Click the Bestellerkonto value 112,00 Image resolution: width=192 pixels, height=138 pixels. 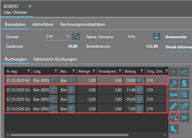tap(152, 46)
